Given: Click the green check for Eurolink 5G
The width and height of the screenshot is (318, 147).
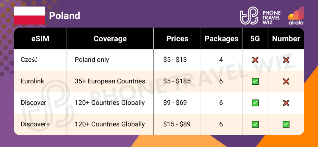Looking at the screenshot, I should tap(255, 81).
